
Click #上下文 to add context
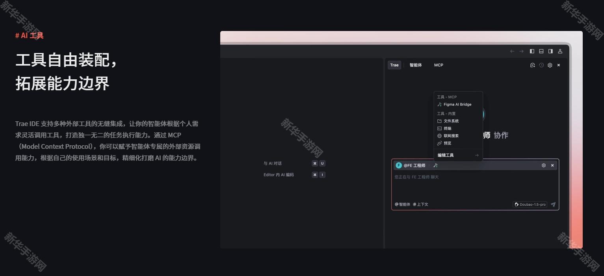point(420,205)
